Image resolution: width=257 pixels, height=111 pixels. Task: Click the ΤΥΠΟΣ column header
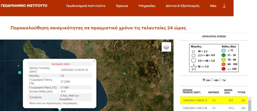[x=241, y=93]
